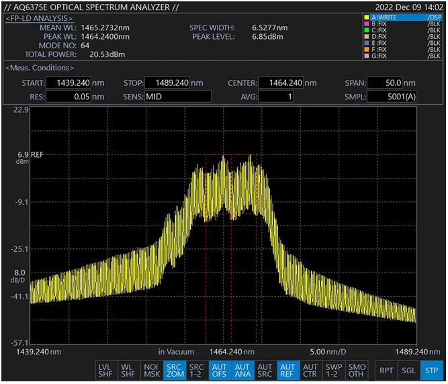448x384 pixels.
Task: Toggle the WL SHF softkey
Action: pyautogui.click(x=129, y=371)
